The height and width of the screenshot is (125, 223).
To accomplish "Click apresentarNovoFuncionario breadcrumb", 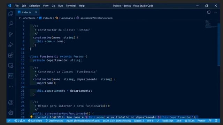I will click(94, 18).
